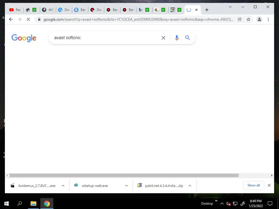This screenshot has width=279, height=209.
Task: Open File Explorer from the taskbar
Action: [33, 204]
